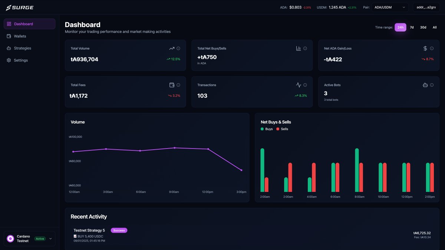Open the Dashboard sidebar item

pyautogui.click(x=30, y=24)
